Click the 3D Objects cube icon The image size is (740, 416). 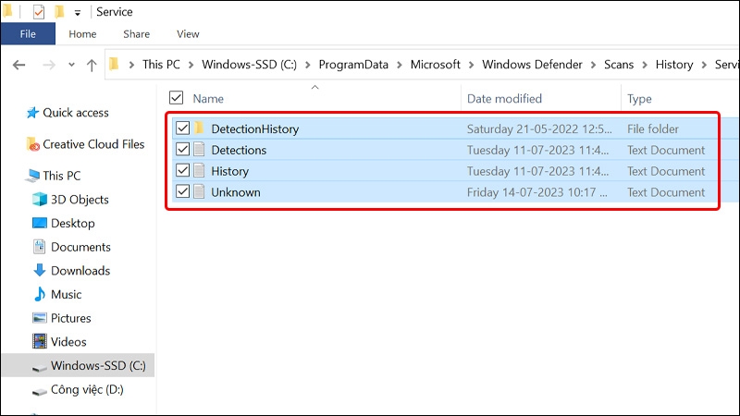click(x=40, y=199)
